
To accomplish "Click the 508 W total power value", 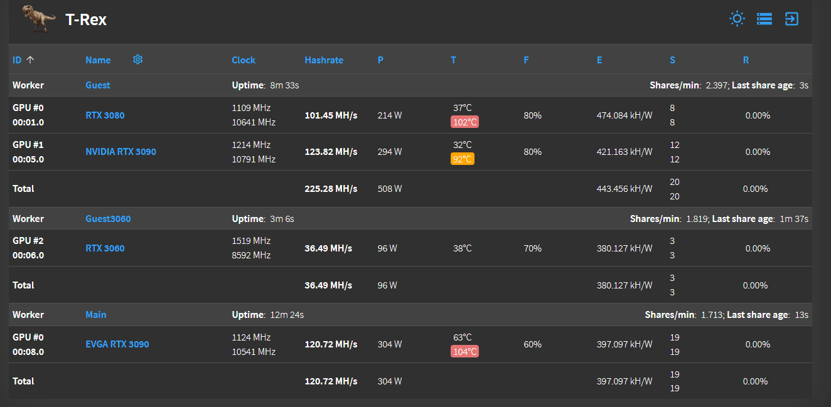I will pos(390,189).
